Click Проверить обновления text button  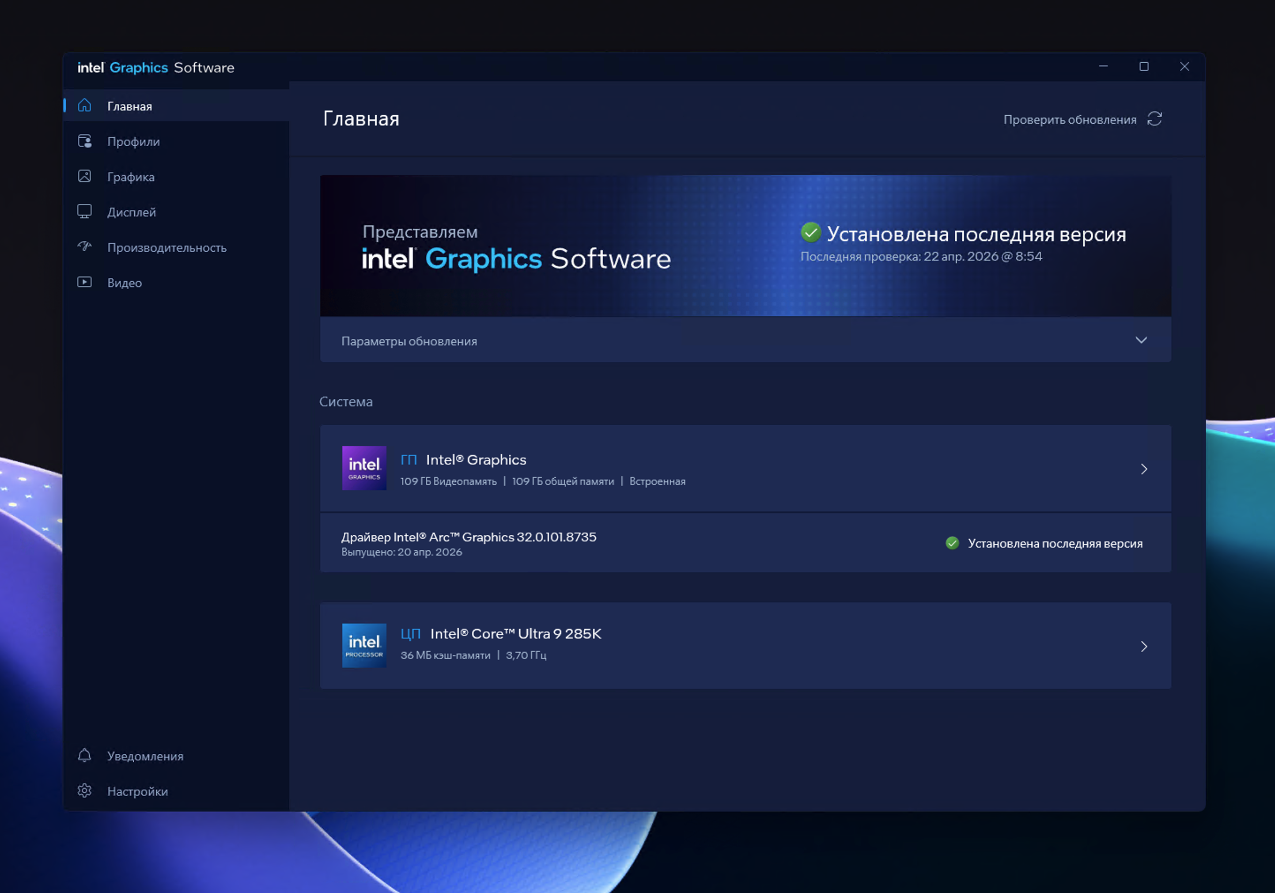[x=1070, y=119]
